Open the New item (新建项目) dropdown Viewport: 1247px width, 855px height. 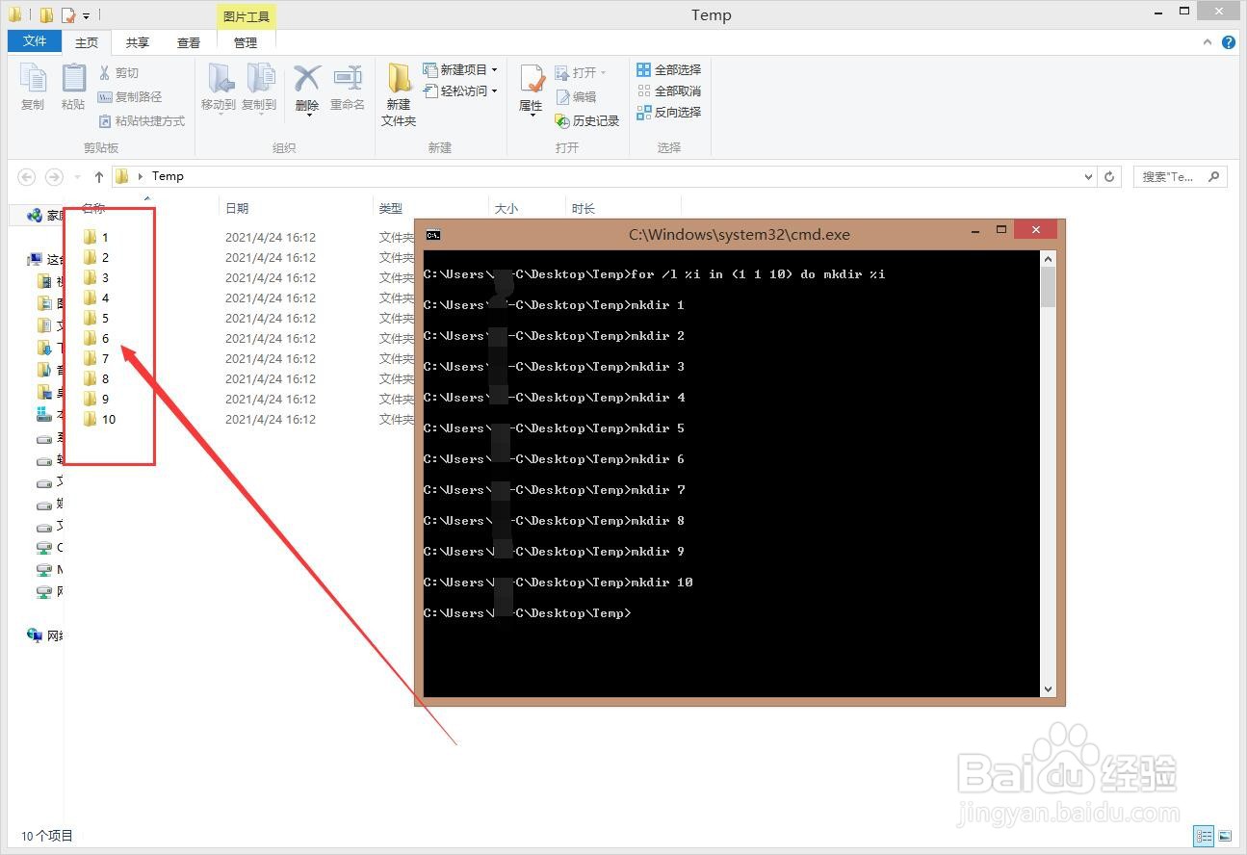tap(460, 70)
